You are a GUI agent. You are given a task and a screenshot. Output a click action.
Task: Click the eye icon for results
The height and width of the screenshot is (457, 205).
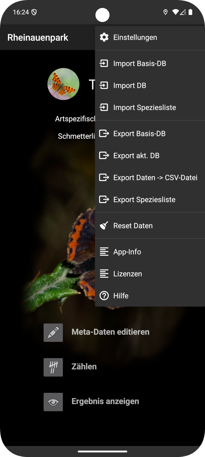click(53, 402)
